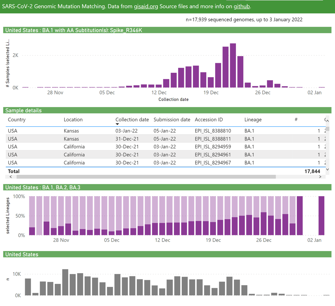Click collection date 03-Jan-22 cell
The height and width of the screenshot is (306, 335).
tap(126, 131)
